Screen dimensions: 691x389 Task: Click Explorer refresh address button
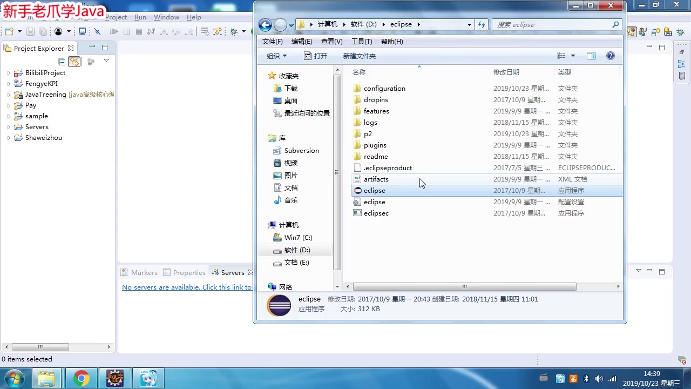tap(482, 24)
